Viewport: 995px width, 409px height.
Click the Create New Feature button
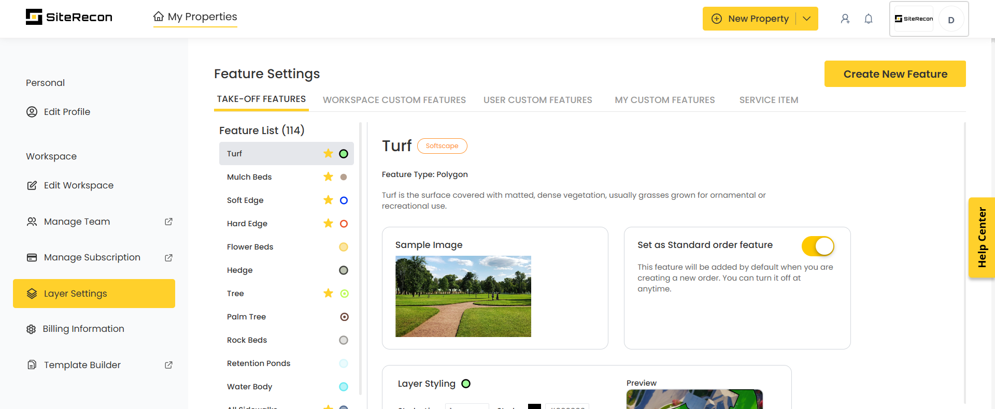click(x=895, y=74)
